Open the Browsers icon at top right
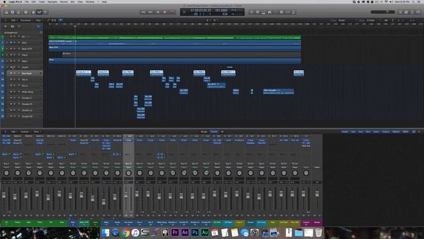424x239 pixels. point(418,12)
